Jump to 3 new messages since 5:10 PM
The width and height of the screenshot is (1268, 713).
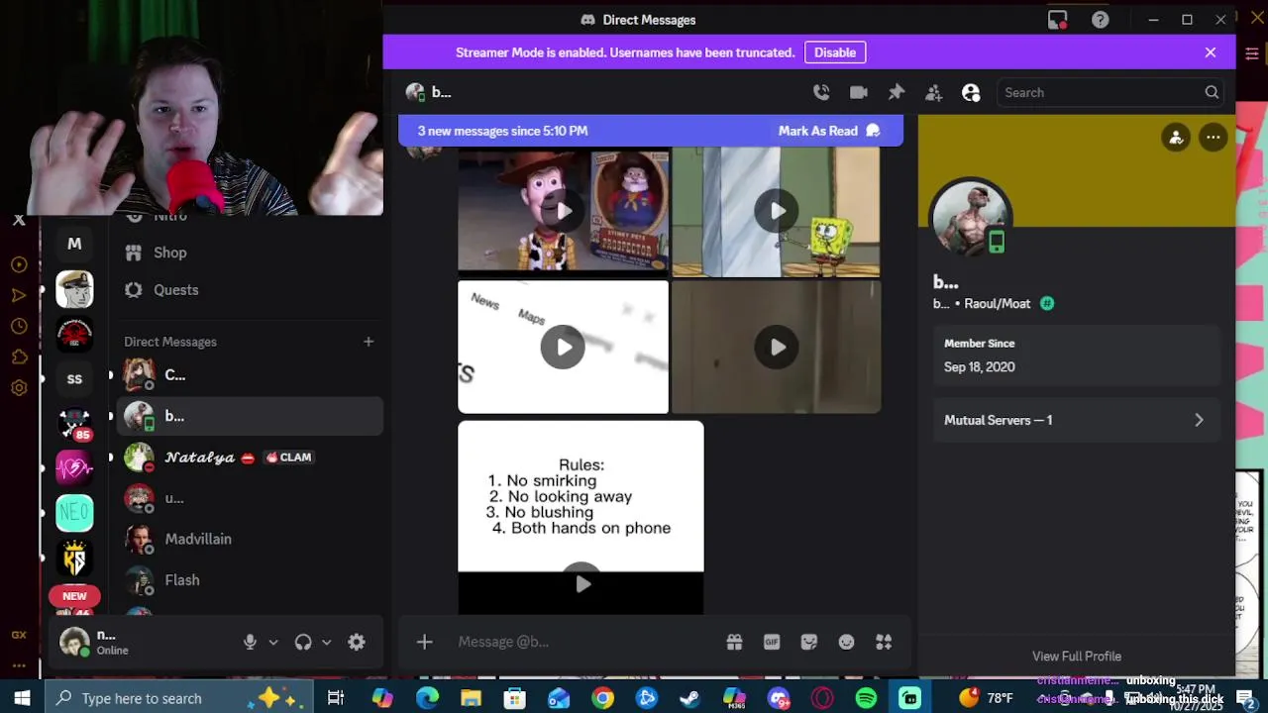coord(502,131)
